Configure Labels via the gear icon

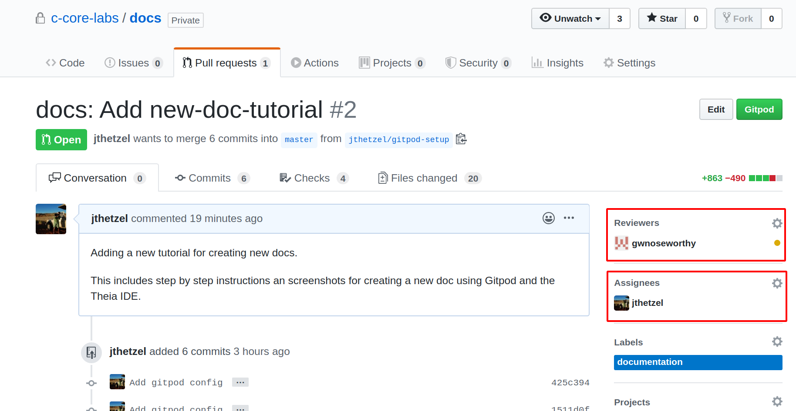coord(777,341)
